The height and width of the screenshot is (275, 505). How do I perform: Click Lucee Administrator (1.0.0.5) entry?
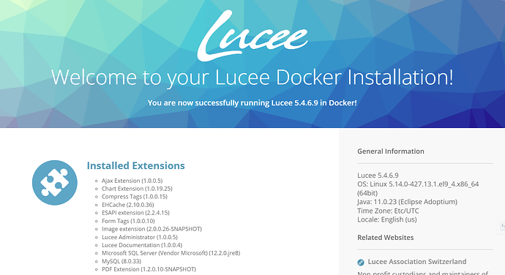pos(140,237)
